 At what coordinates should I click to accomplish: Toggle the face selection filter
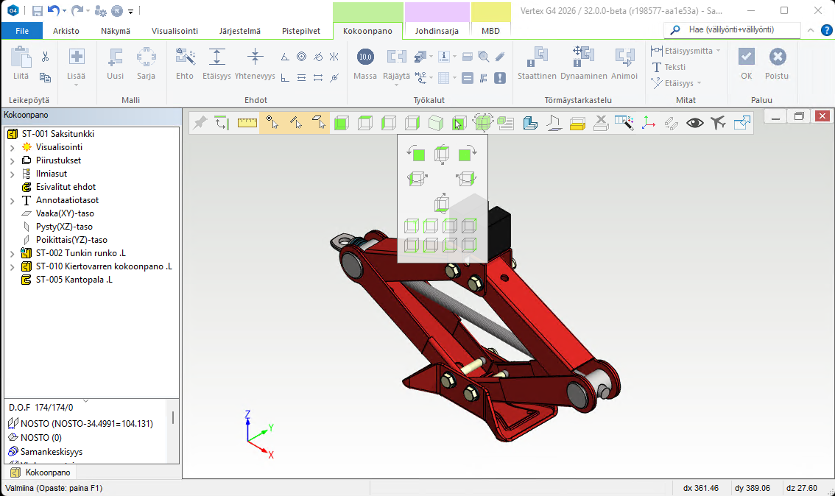point(318,123)
